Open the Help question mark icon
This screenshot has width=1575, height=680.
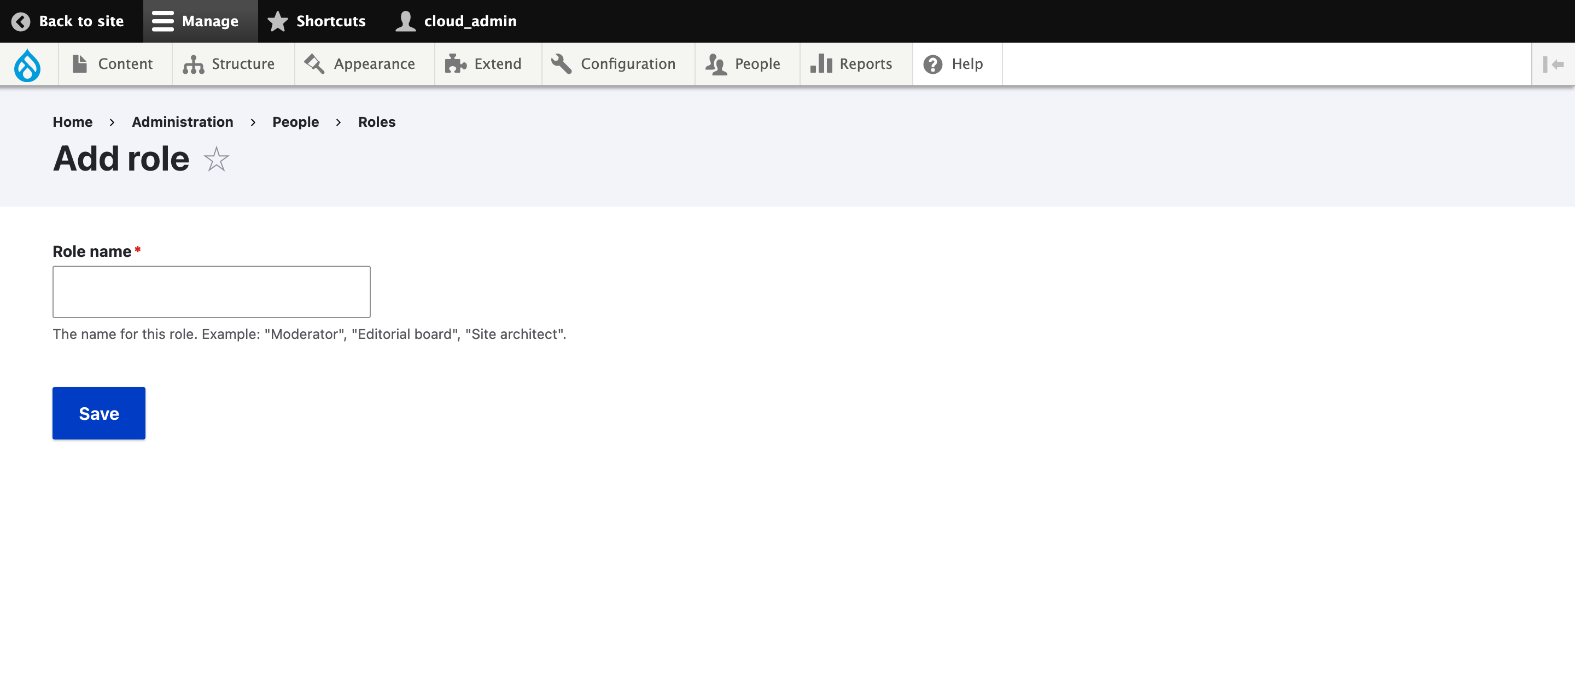[x=932, y=64]
